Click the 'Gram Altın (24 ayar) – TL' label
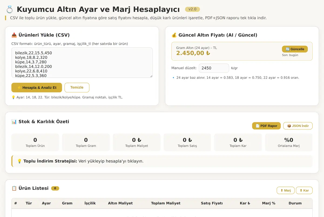The height and width of the screenshot is (217, 324). (x=197, y=48)
